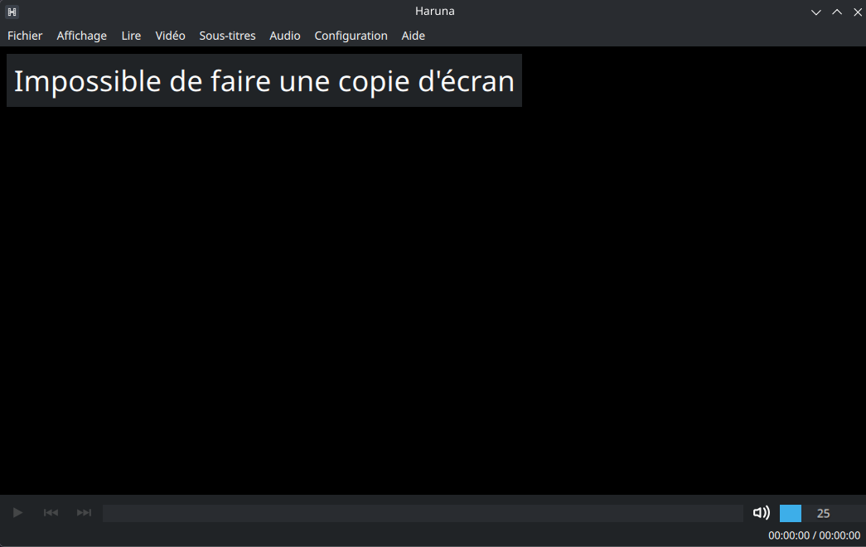Minimize the Haruna window

point(815,12)
